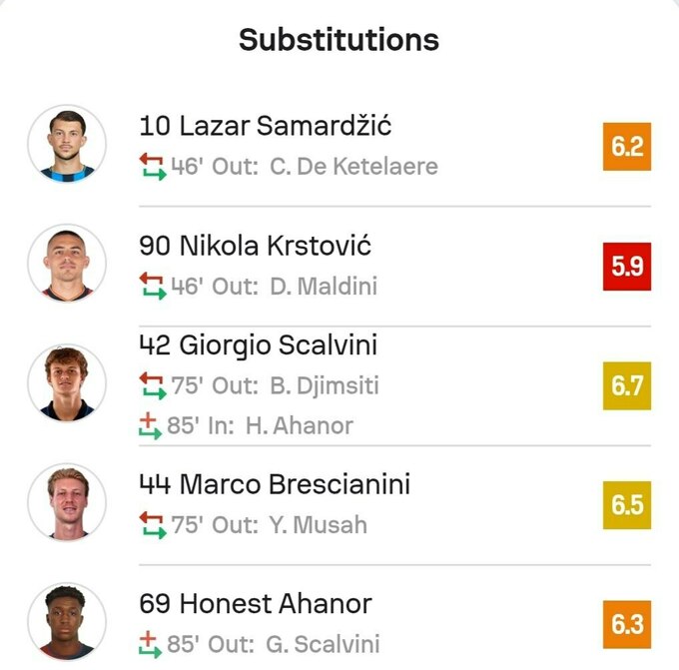Click the injury substitution icon beside 85' In: H. Ahanor
Viewport: 679px width, 670px height.
point(150,425)
